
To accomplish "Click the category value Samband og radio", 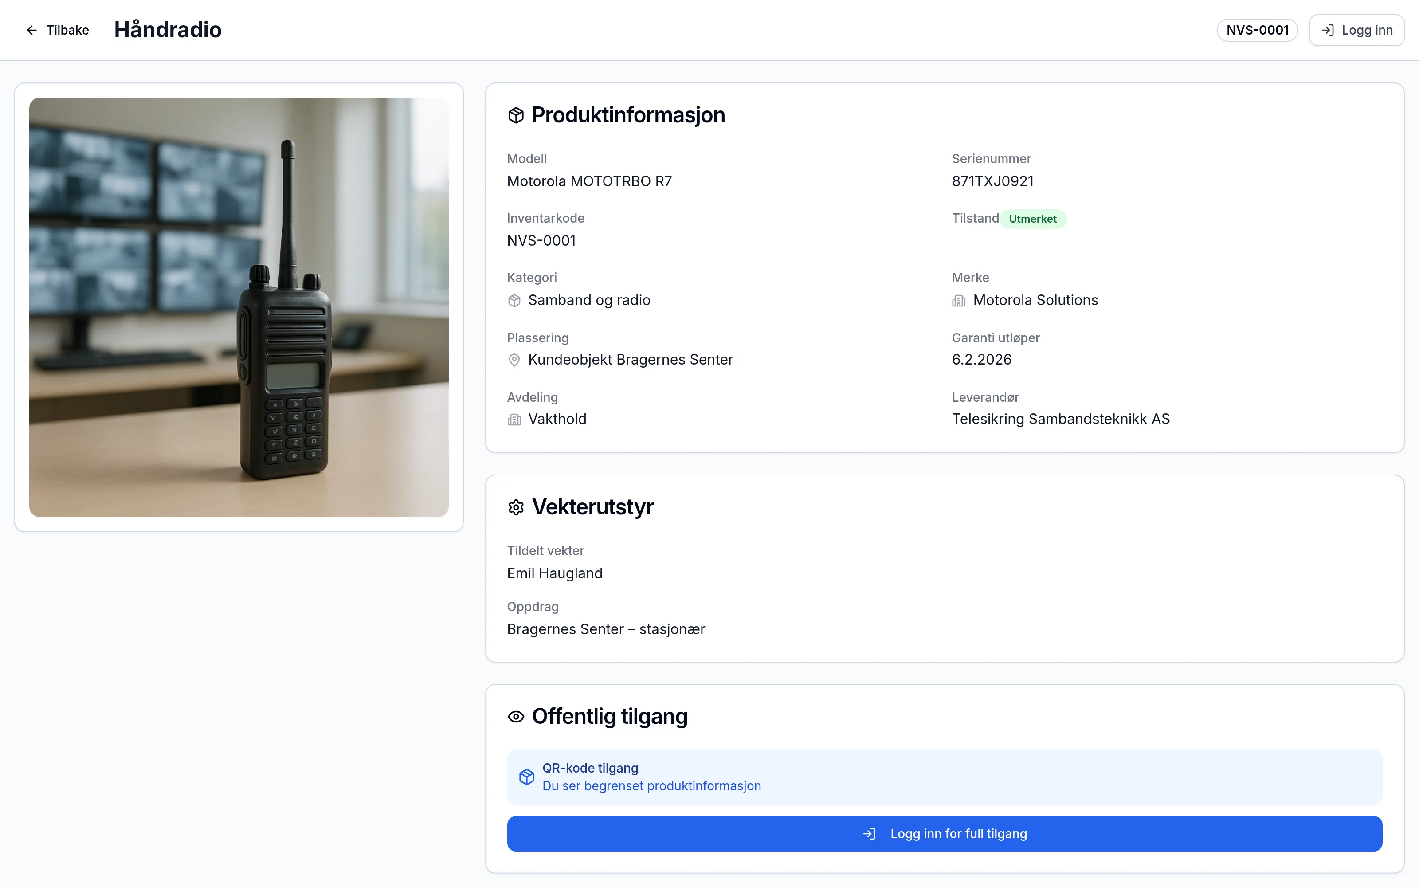I will pyautogui.click(x=589, y=300).
